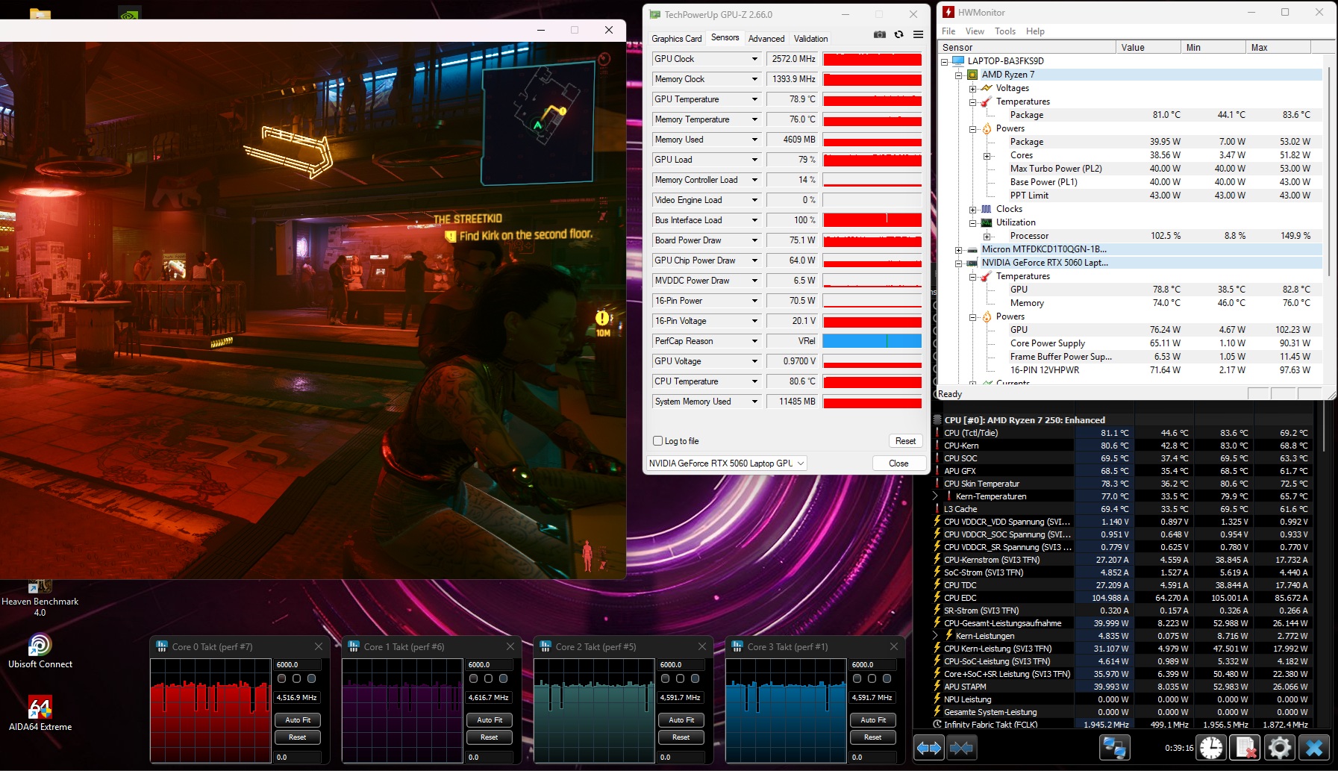Click the HWiNFO network monitors icon
The image size is (1338, 771).
[1115, 747]
